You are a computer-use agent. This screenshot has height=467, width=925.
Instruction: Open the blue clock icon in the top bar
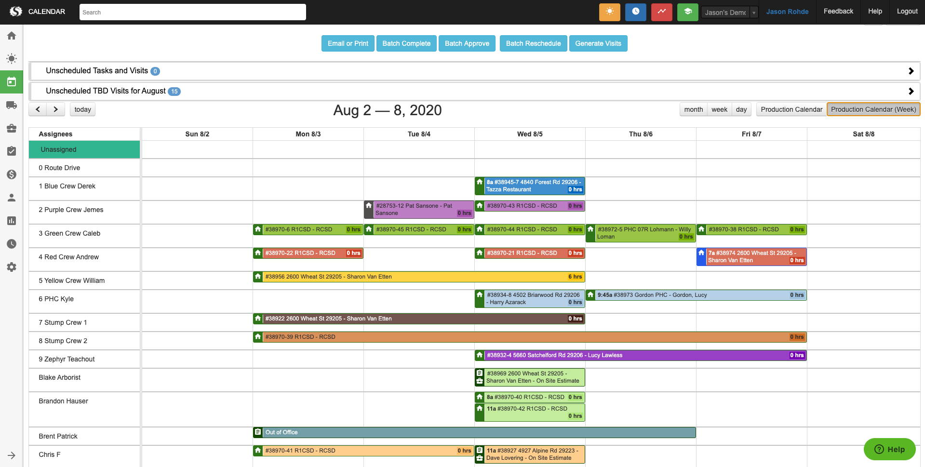pos(635,12)
